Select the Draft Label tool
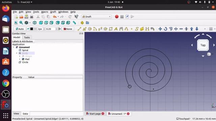Screen dimensions: 216x121 pyautogui.click(x=153, y=29)
